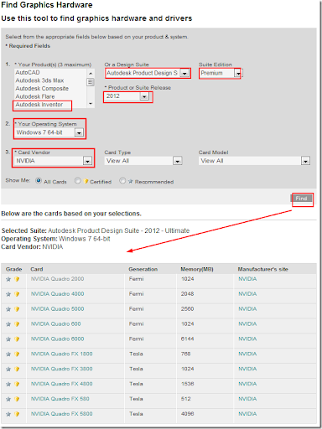This screenshot has width=322, height=429.
Task: Open the Design Suite dropdown
Action: pos(148,73)
